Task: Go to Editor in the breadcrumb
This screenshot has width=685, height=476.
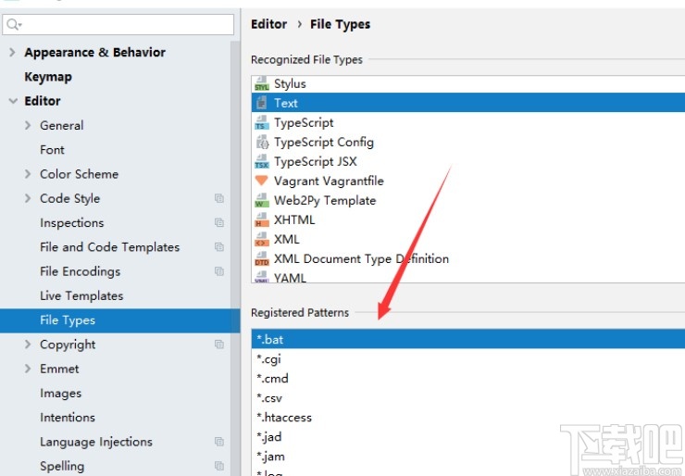Action: pos(268,24)
